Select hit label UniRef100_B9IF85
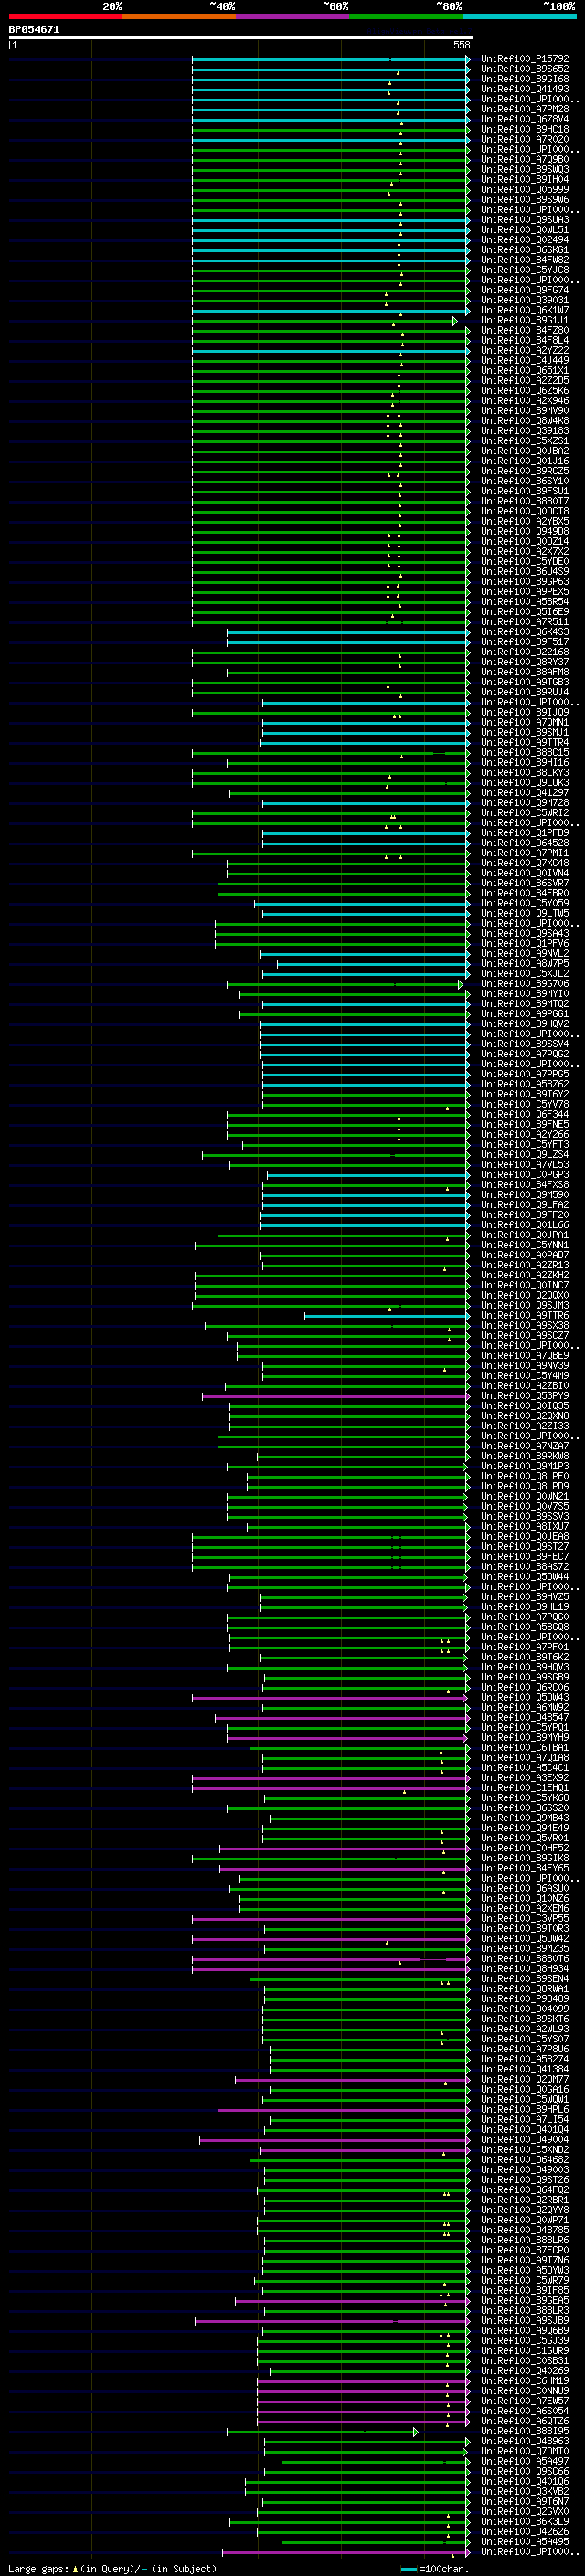The width and height of the screenshot is (585, 2576). 524,2290
